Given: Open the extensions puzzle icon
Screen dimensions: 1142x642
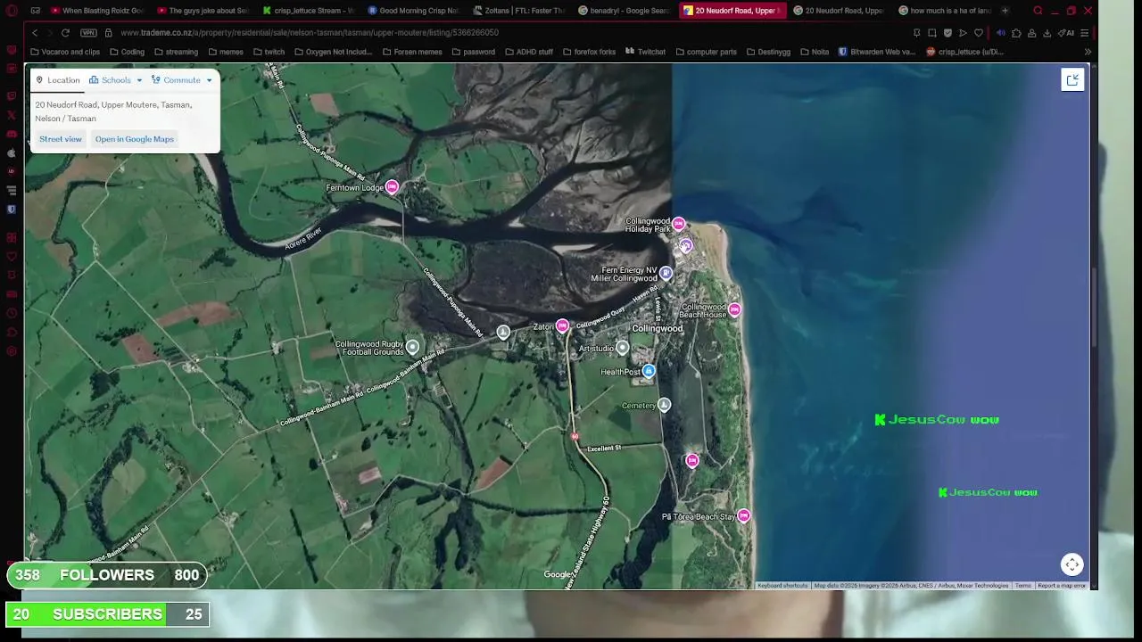Looking at the screenshot, I should click(1016, 33).
